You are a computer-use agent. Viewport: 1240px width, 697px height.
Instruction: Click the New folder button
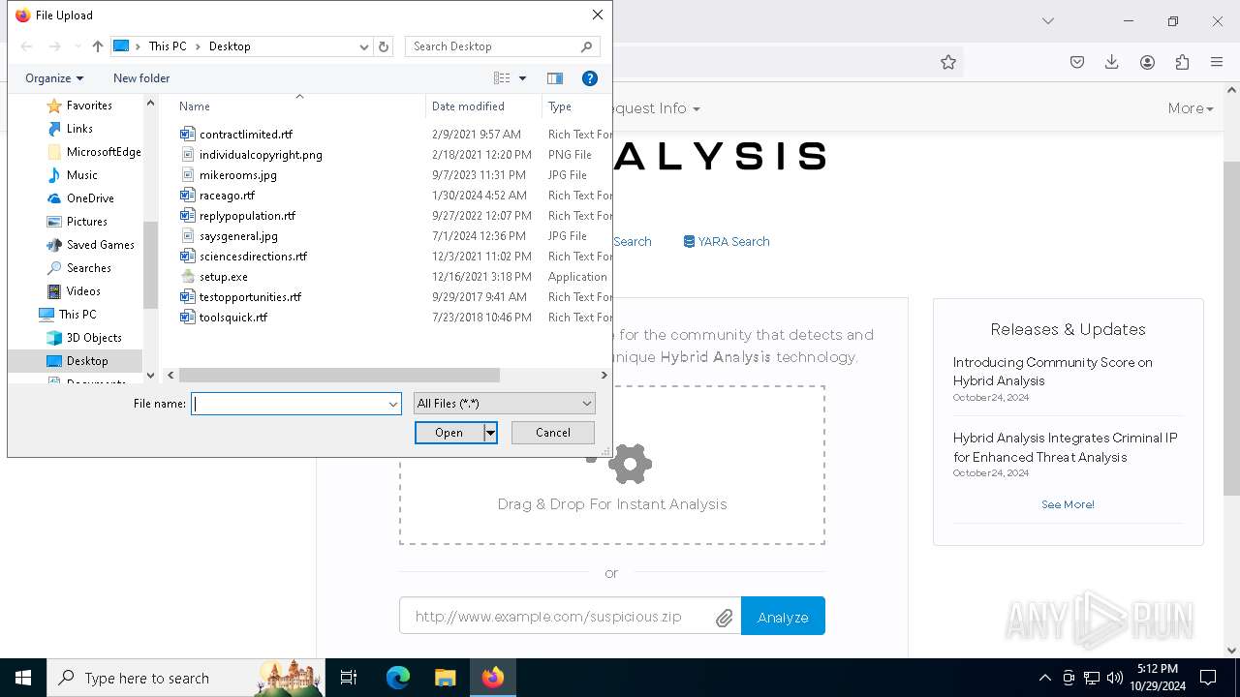141,78
